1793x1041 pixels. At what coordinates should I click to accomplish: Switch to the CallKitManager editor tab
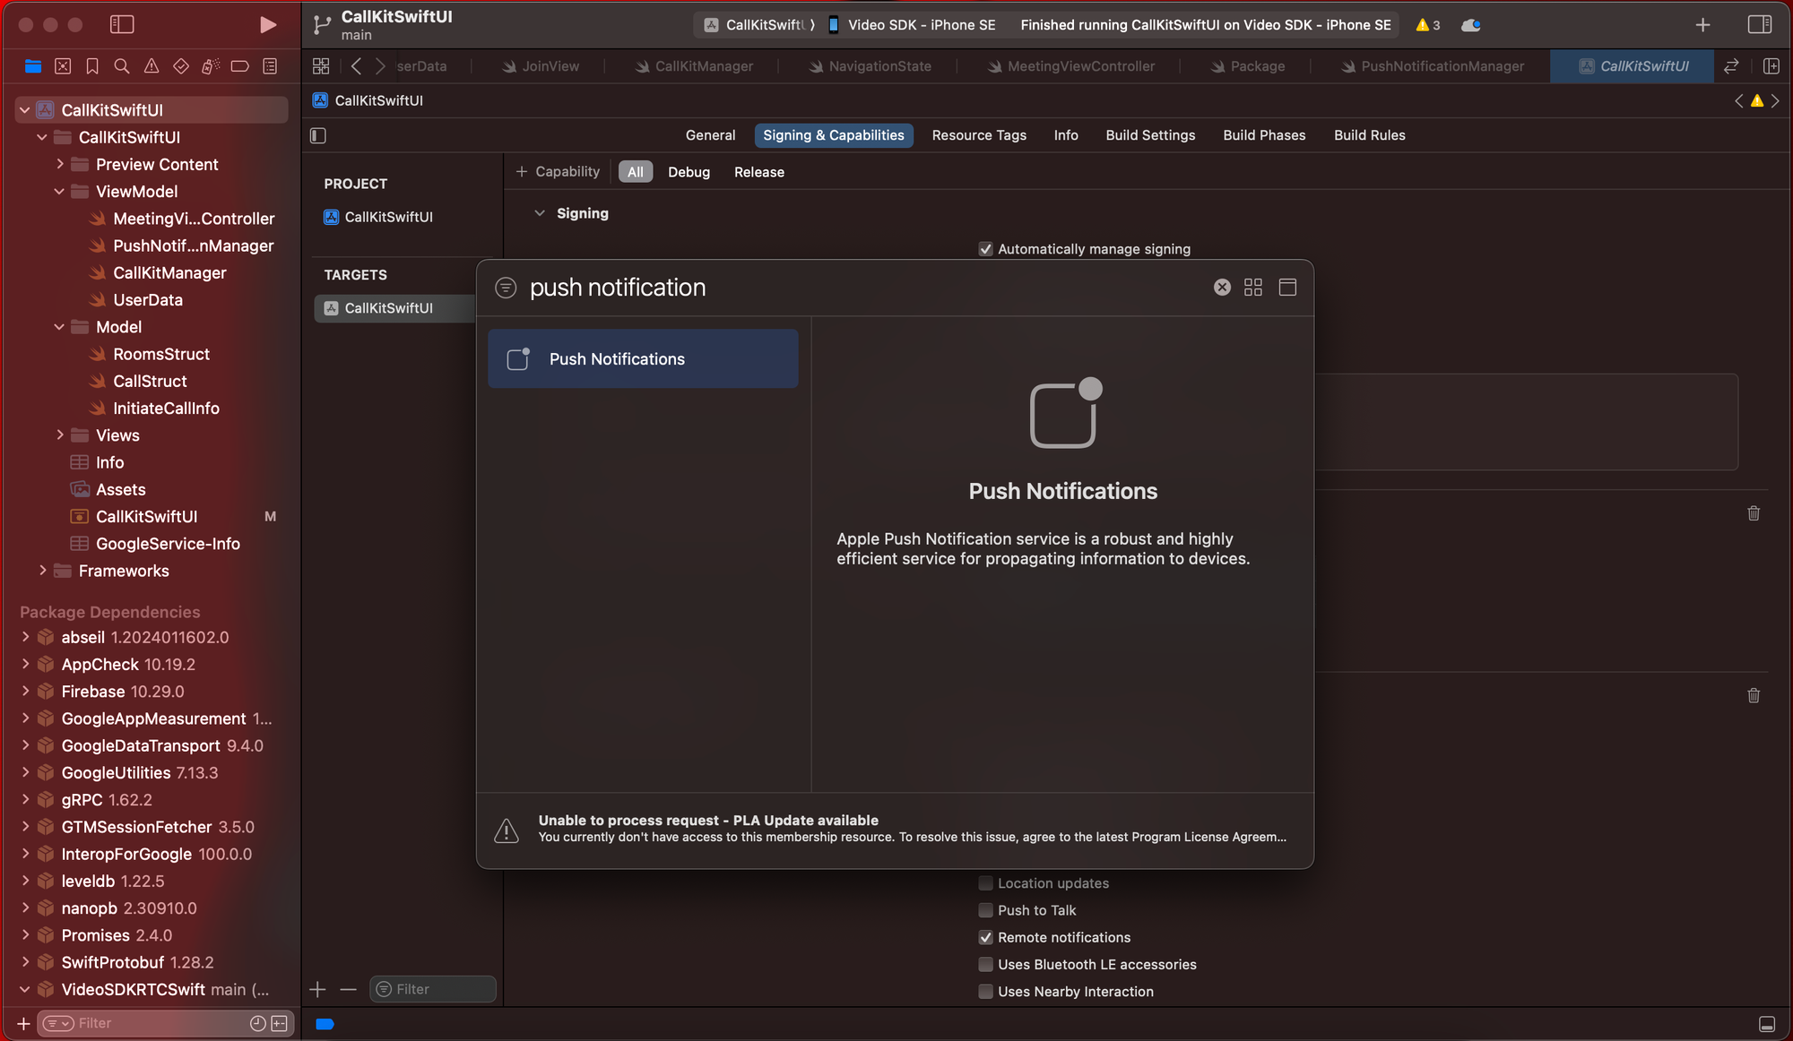694,66
